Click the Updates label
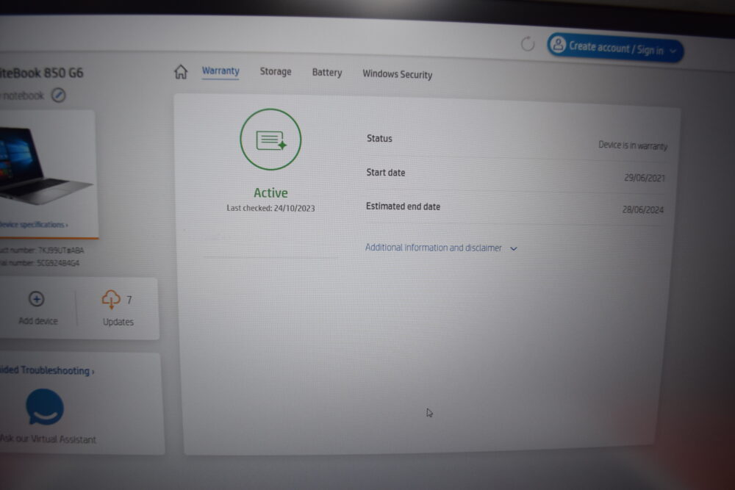Viewport: 735px width, 490px height. click(x=118, y=322)
